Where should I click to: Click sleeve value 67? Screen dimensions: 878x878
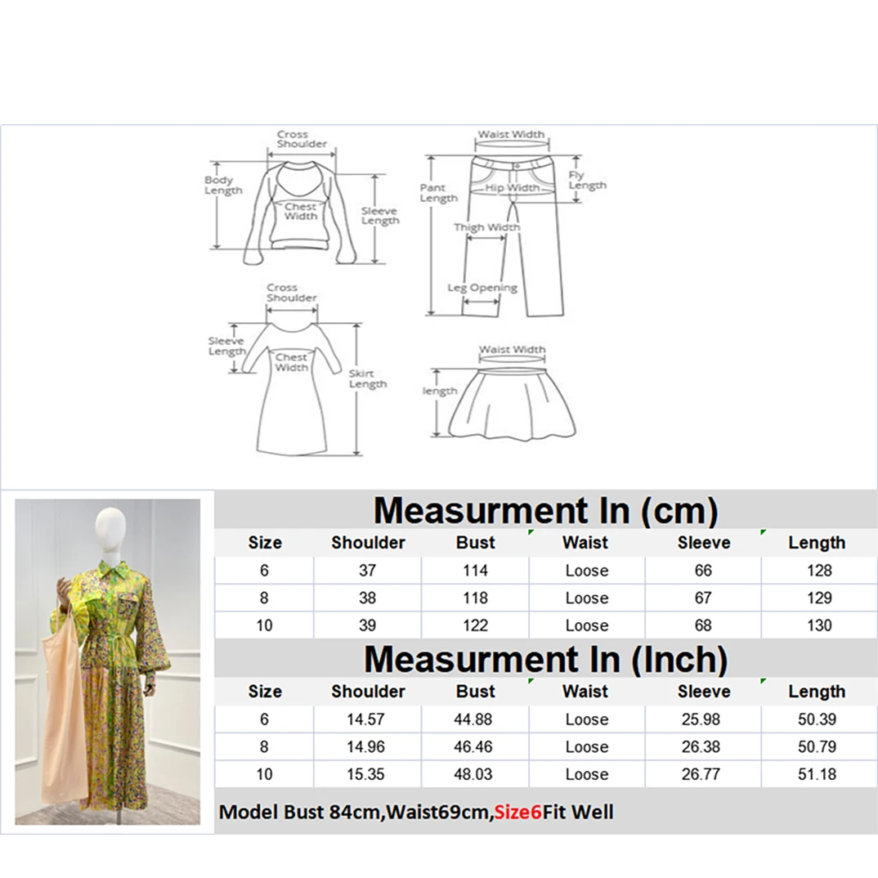tap(703, 598)
